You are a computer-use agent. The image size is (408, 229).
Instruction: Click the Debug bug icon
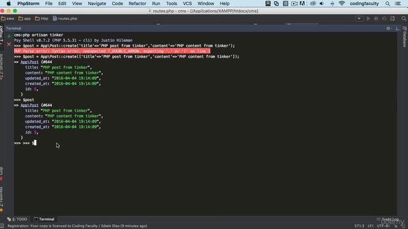click(x=376, y=18)
